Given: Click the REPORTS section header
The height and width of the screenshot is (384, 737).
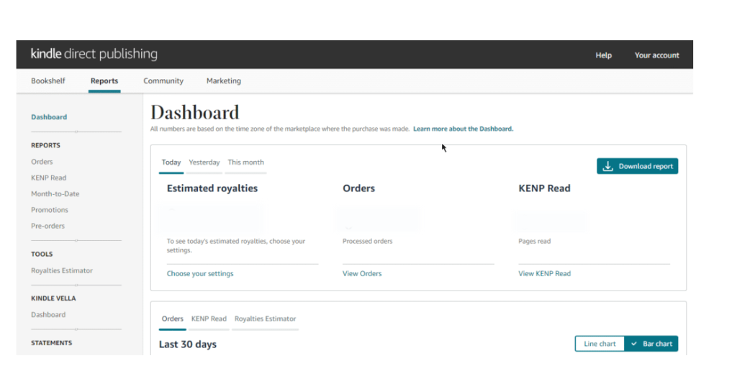Looking at the screenshot, I should 45,145.
